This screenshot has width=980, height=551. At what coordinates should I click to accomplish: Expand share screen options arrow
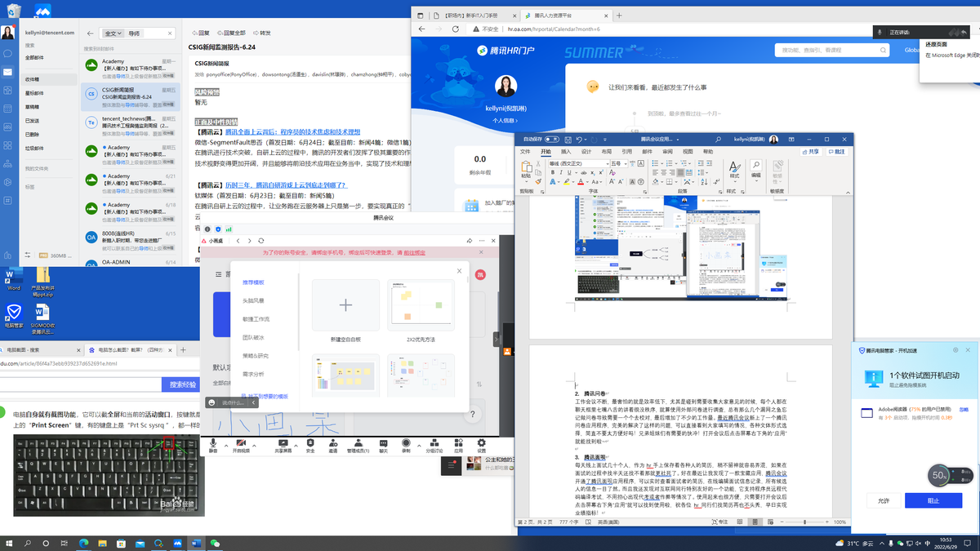pyautogui.click(x=296, y=446)
